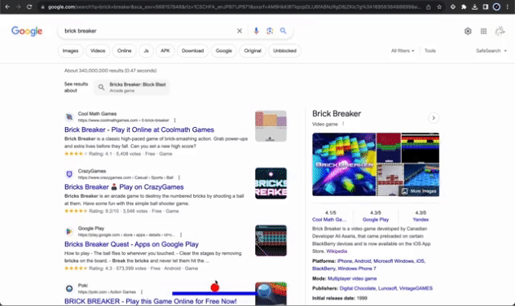The height and width of the screenshot is (306, 515).
Task: Open Google quick settings gear icon
Action: (x=468, y=31)
